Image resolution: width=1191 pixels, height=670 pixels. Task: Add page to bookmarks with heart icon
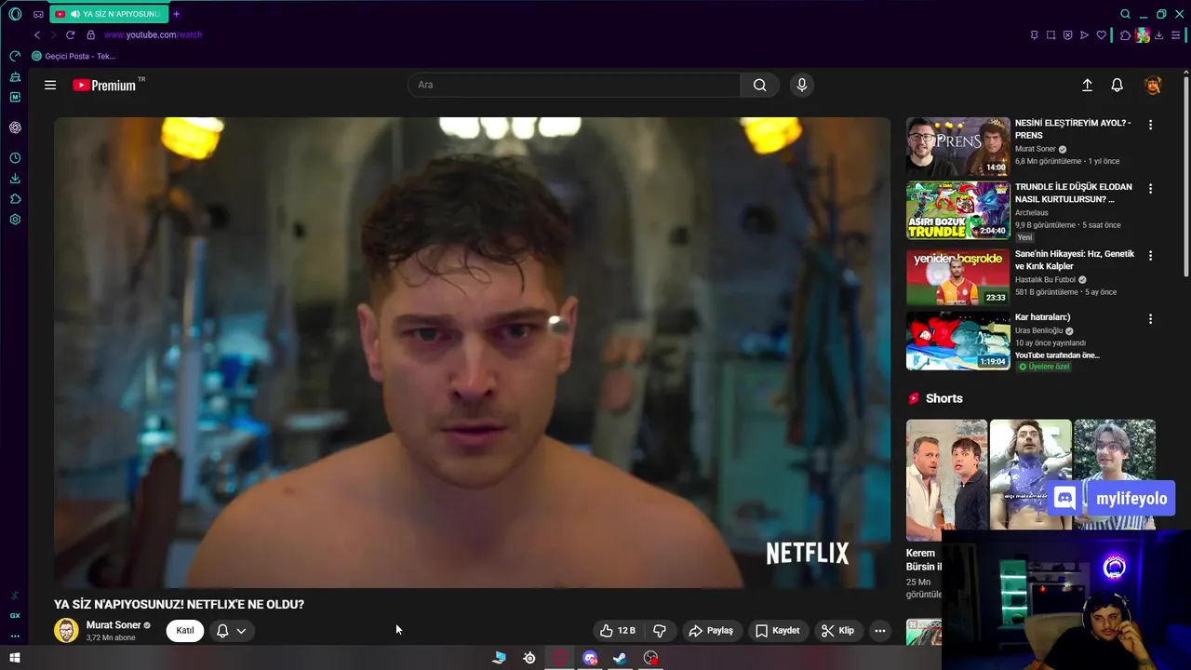point(1102,35)
